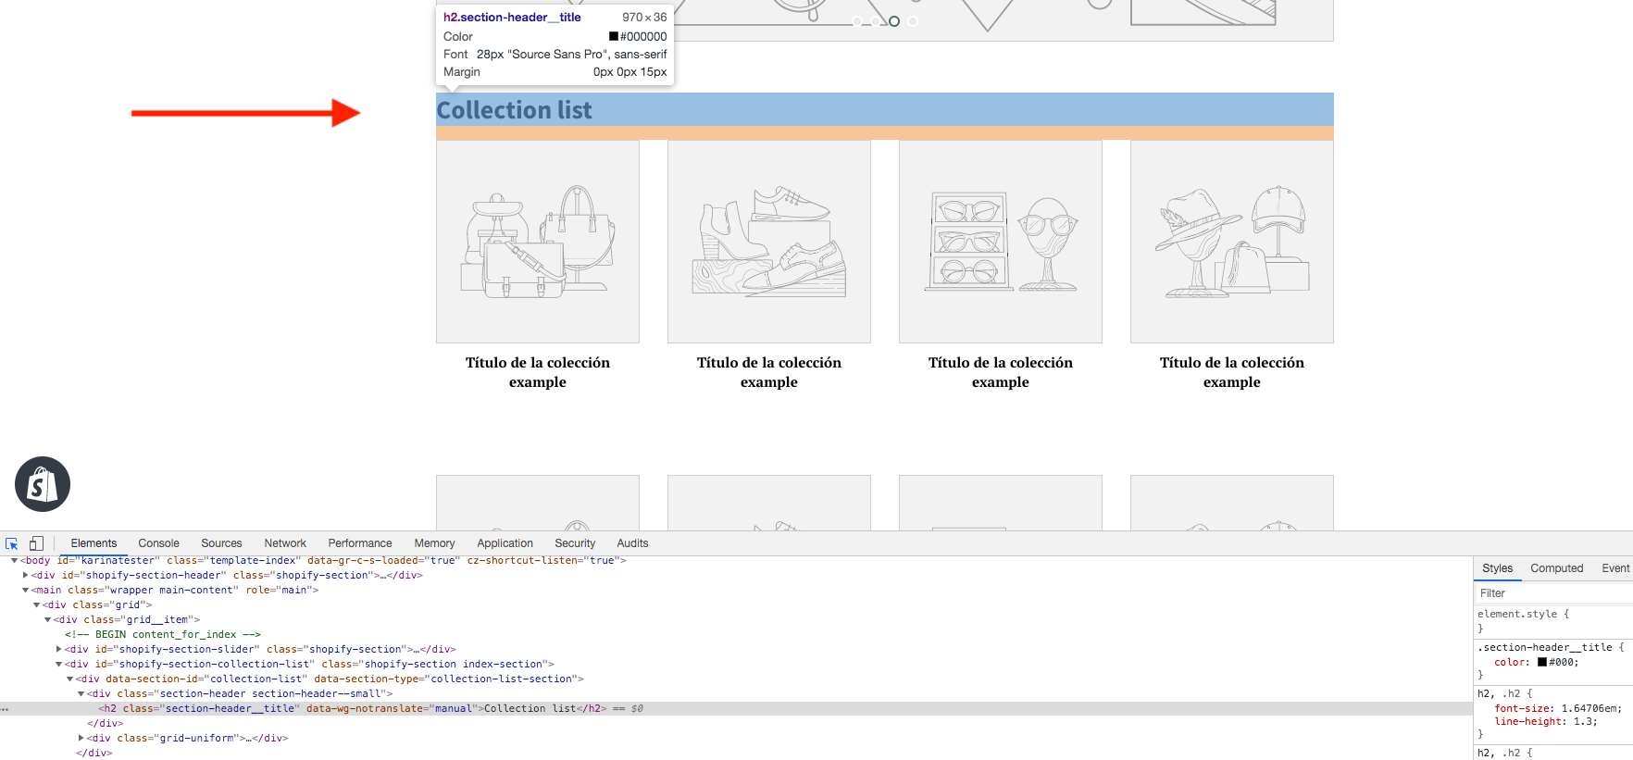Click the Shopify bag badge icon
Screen dimensions: 1633x760
tap(43, 484)
